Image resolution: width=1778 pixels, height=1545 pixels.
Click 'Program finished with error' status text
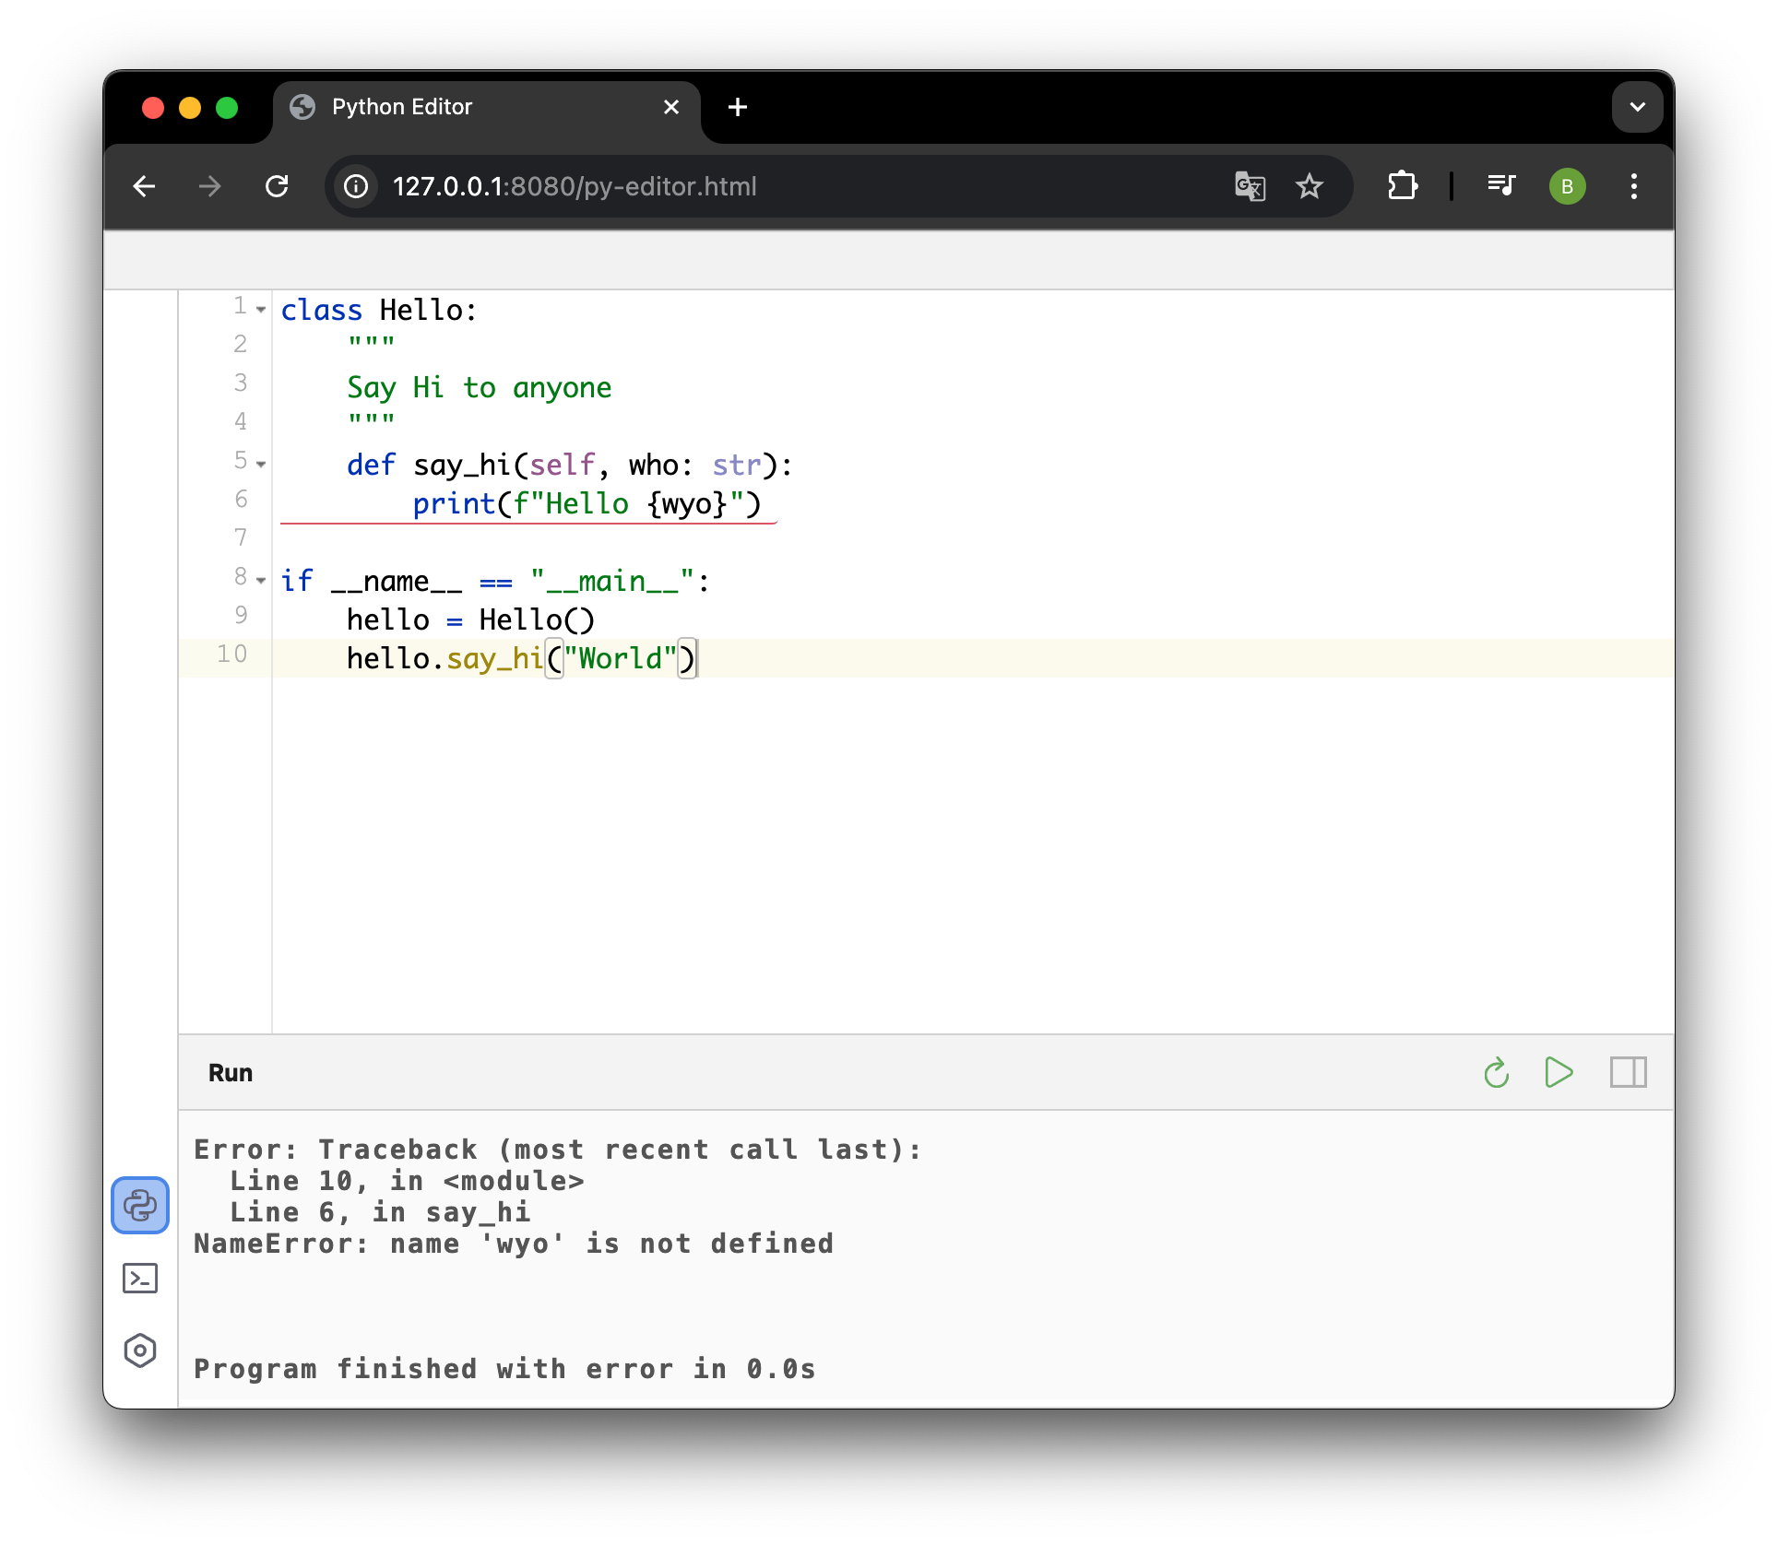coord(504,1369)
